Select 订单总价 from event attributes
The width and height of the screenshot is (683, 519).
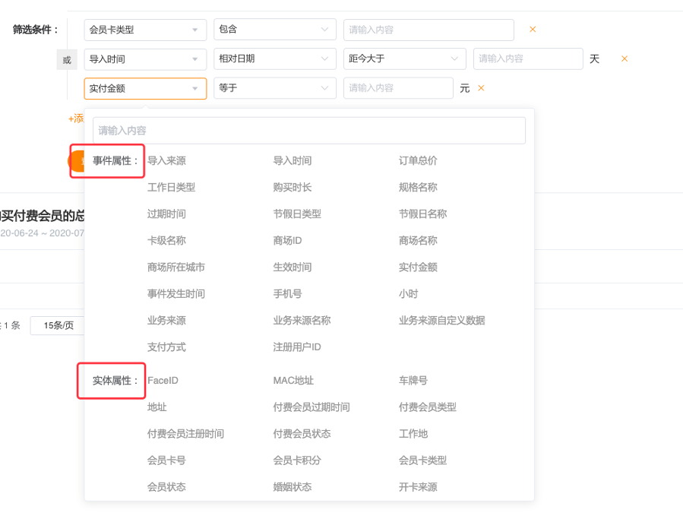click(x=418, y=161)
